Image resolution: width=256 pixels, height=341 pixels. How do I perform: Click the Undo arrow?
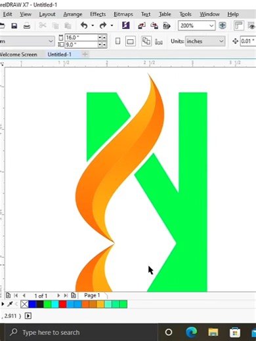84,26
